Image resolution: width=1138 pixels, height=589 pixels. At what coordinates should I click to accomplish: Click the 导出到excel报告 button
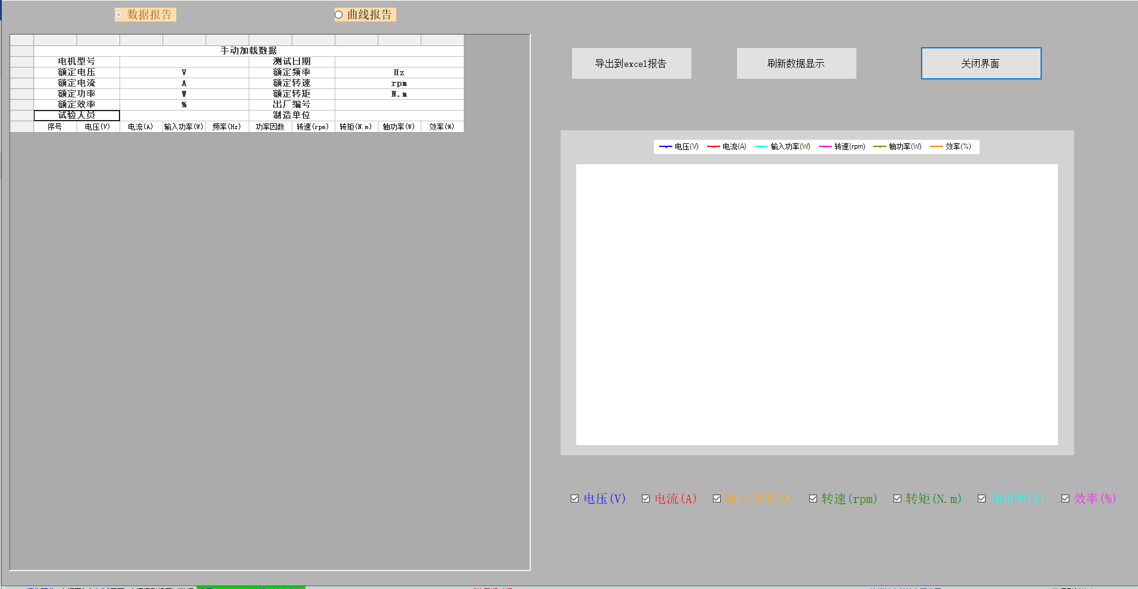click(x=631, y=63)
